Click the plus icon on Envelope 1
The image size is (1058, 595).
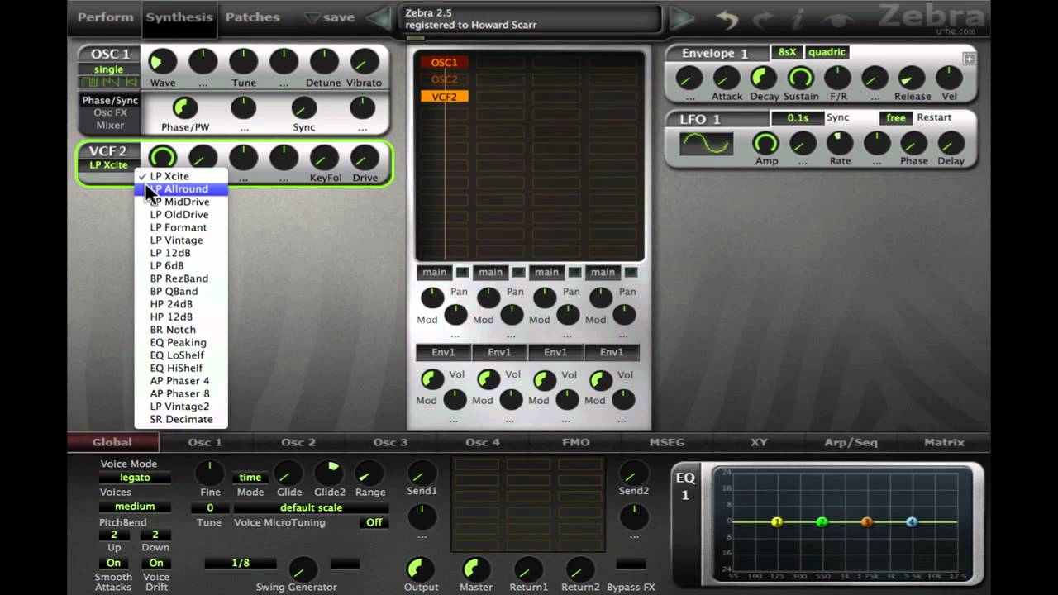point(969,59)
